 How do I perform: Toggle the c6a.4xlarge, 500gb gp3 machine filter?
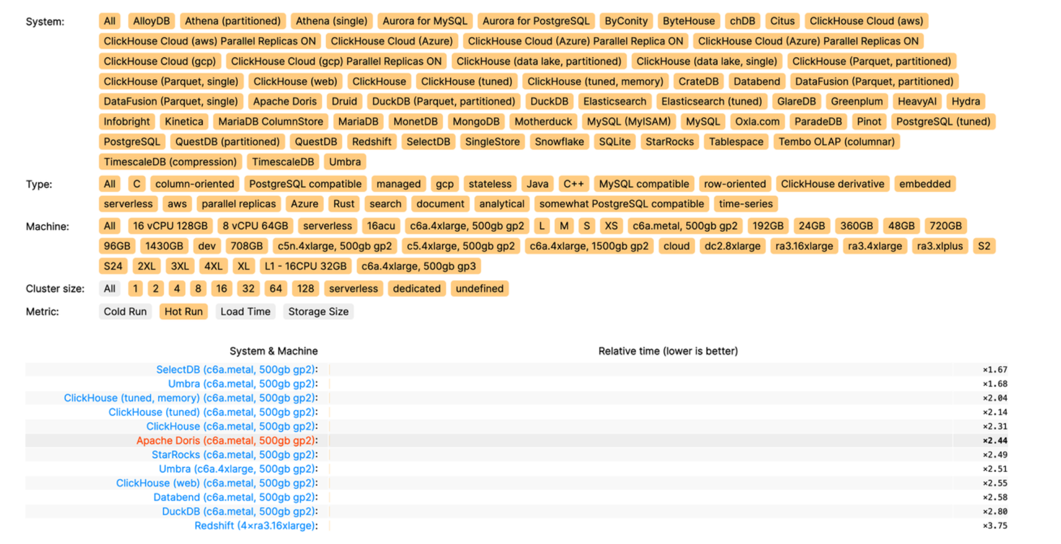click(x=419, y=266)
